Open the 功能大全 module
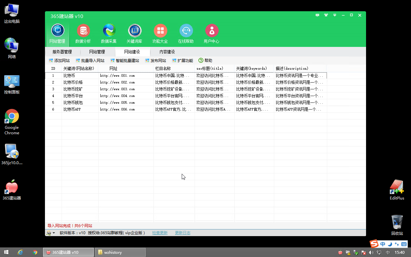This screenshot has height=257, width=411. tap(160, 33)
